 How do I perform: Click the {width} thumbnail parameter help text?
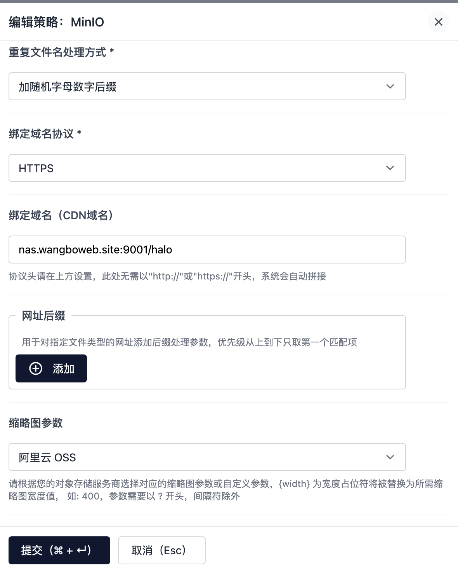pos(226,490)
